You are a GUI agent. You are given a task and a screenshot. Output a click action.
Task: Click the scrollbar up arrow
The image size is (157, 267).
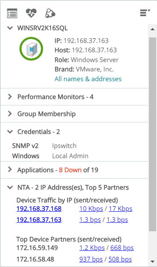coord(152,29)
